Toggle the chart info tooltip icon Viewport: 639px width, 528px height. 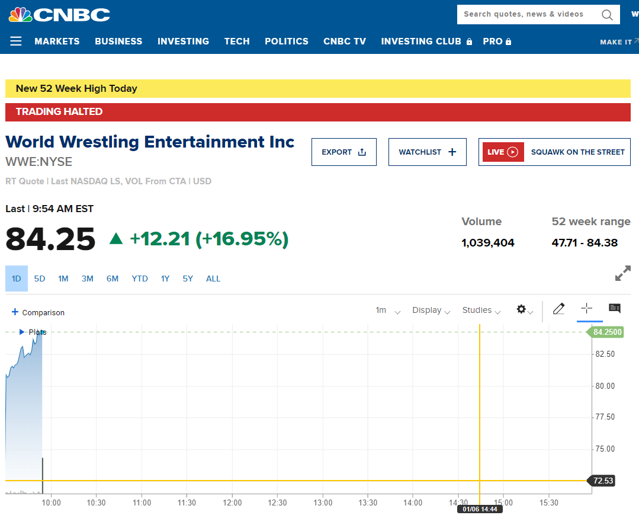pos(615,308)
